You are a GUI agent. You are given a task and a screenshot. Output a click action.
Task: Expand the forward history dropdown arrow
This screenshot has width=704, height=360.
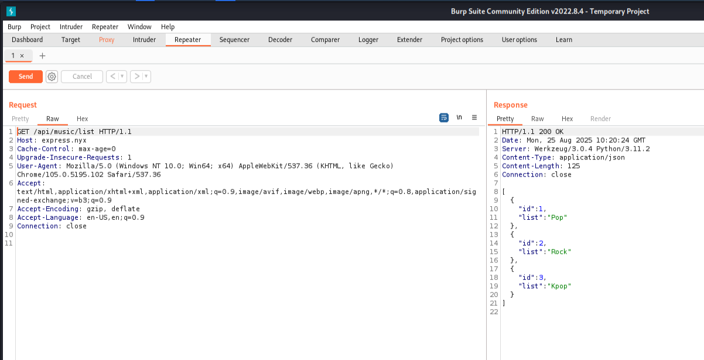pyautogui.click(x=146, y=77)
